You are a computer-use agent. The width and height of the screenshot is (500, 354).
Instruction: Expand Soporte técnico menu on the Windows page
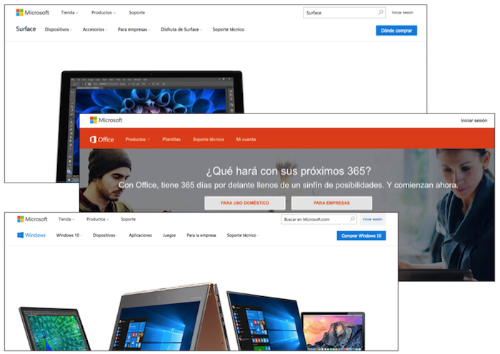[x=243, y=235]
